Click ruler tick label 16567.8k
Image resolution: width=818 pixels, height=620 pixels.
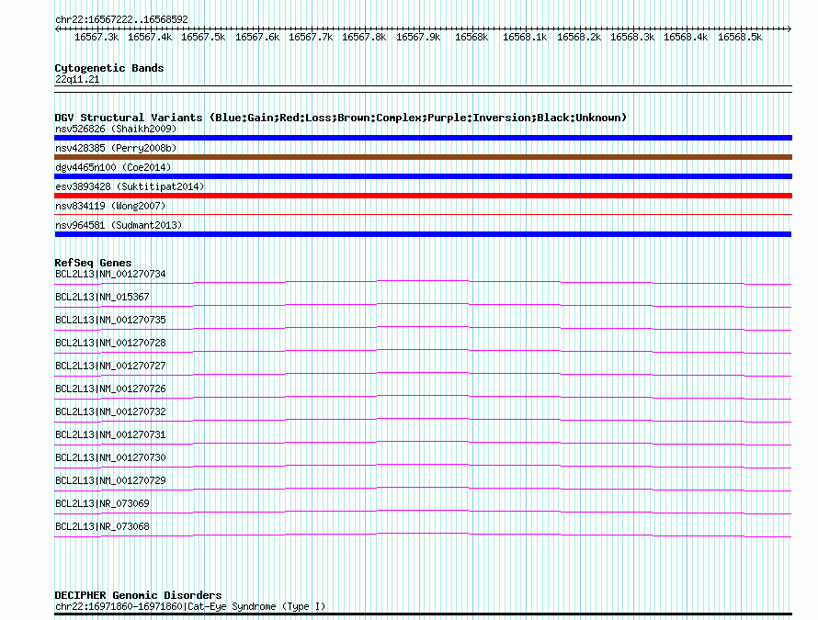[x=364, y=38]
